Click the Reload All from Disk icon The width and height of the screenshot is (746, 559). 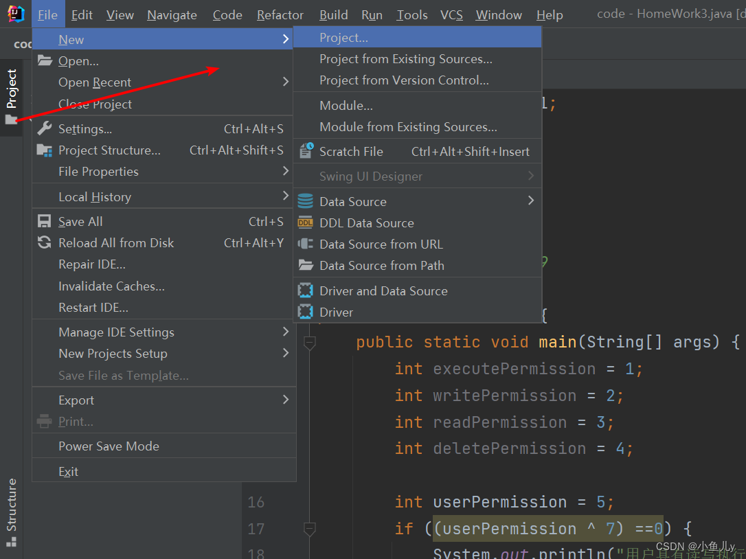(44, 242)
